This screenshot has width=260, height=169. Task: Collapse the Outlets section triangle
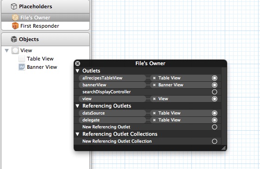pos(77,71)
